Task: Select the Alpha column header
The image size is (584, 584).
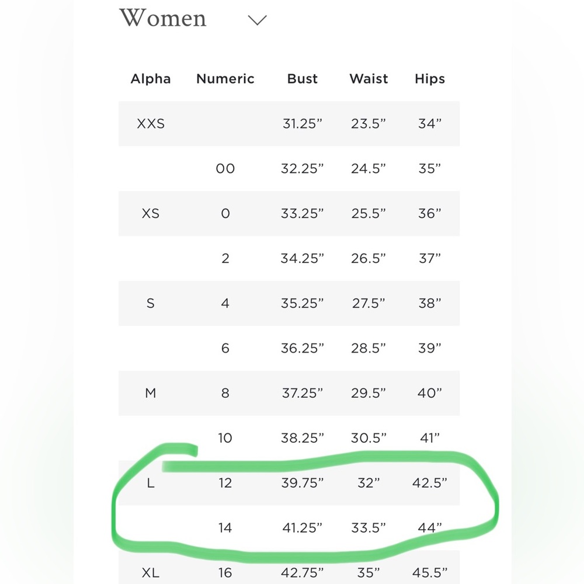Action: (x=151, y=79)
